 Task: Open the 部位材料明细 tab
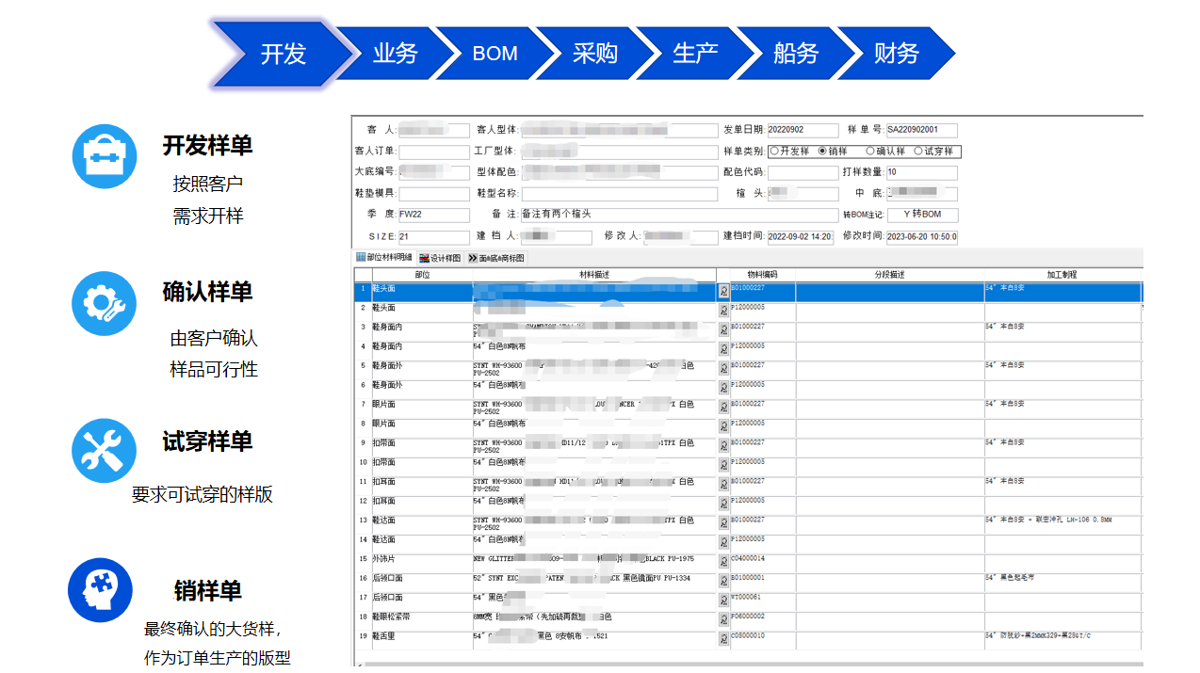[384, 258]
